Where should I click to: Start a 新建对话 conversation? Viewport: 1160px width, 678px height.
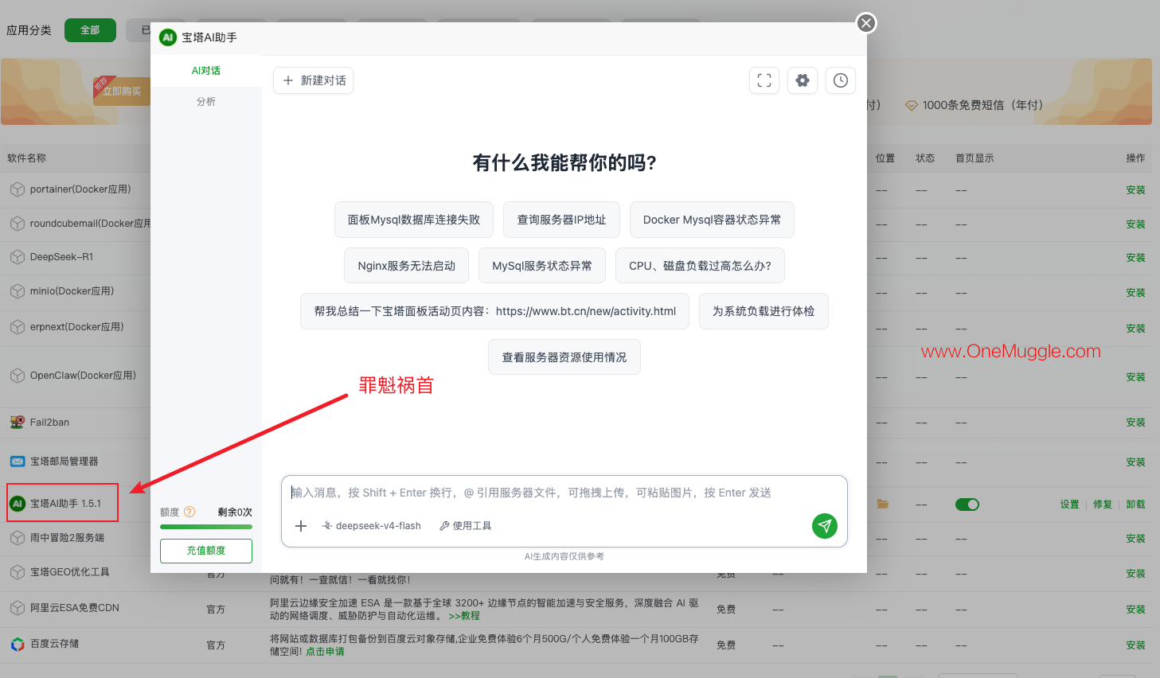tap(314, 80)
